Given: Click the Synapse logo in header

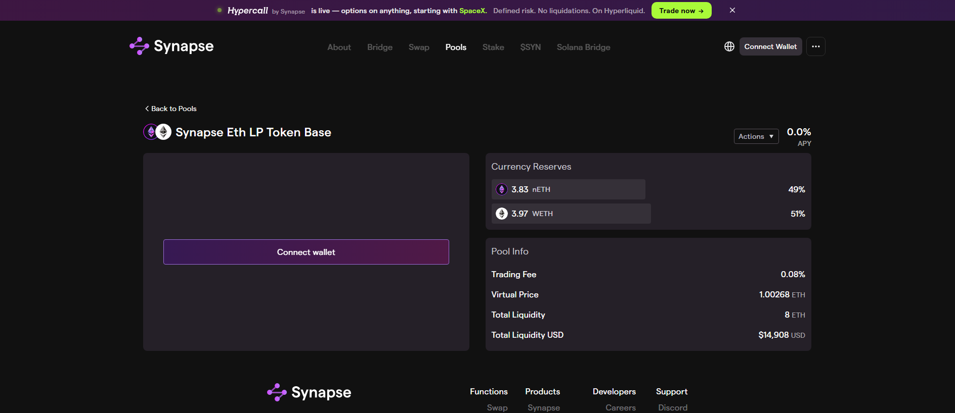Looking at the screenshot, I should (171, 46).
